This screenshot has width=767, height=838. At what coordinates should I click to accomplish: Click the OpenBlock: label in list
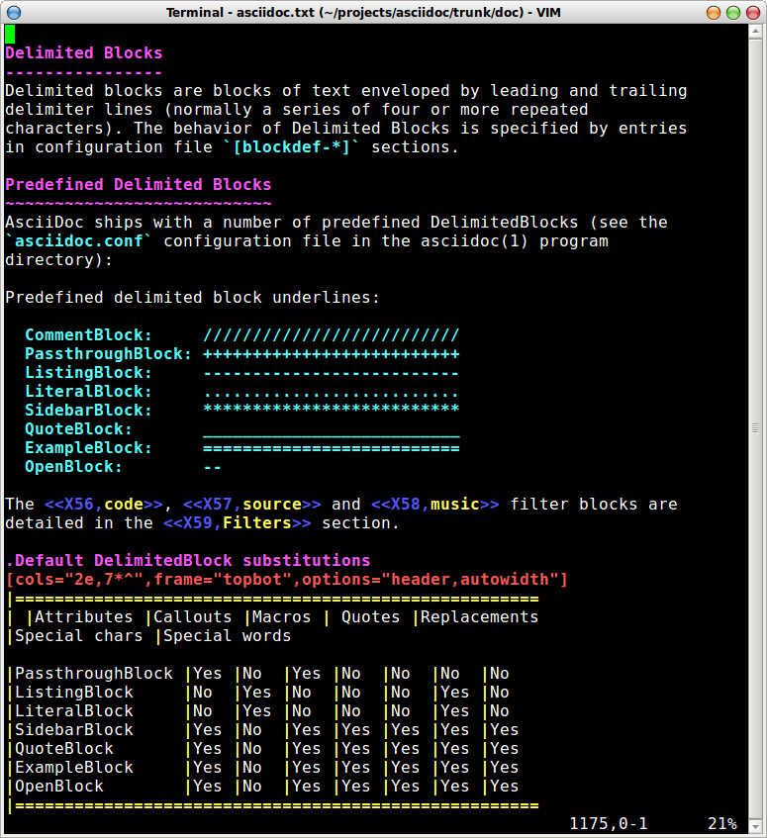click(74, 467)
